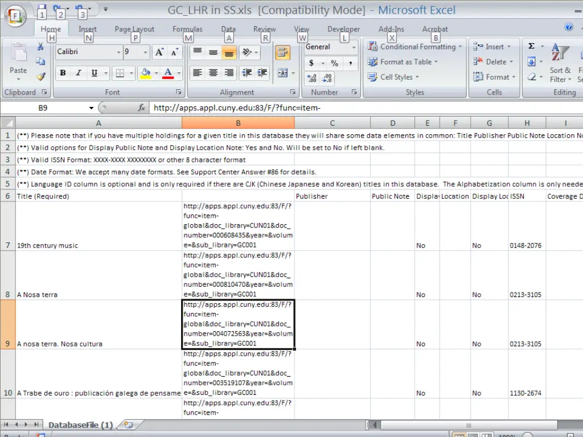Viewport: 583px width, 437px height.
Task: Click the insert worksheet tab icon
Action: 129,424
